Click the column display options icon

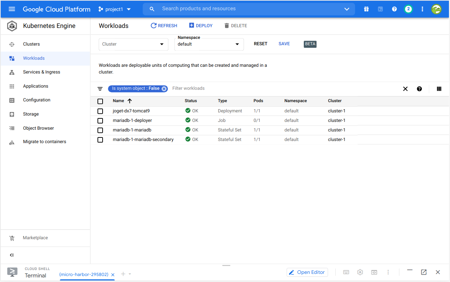point(439,89)
